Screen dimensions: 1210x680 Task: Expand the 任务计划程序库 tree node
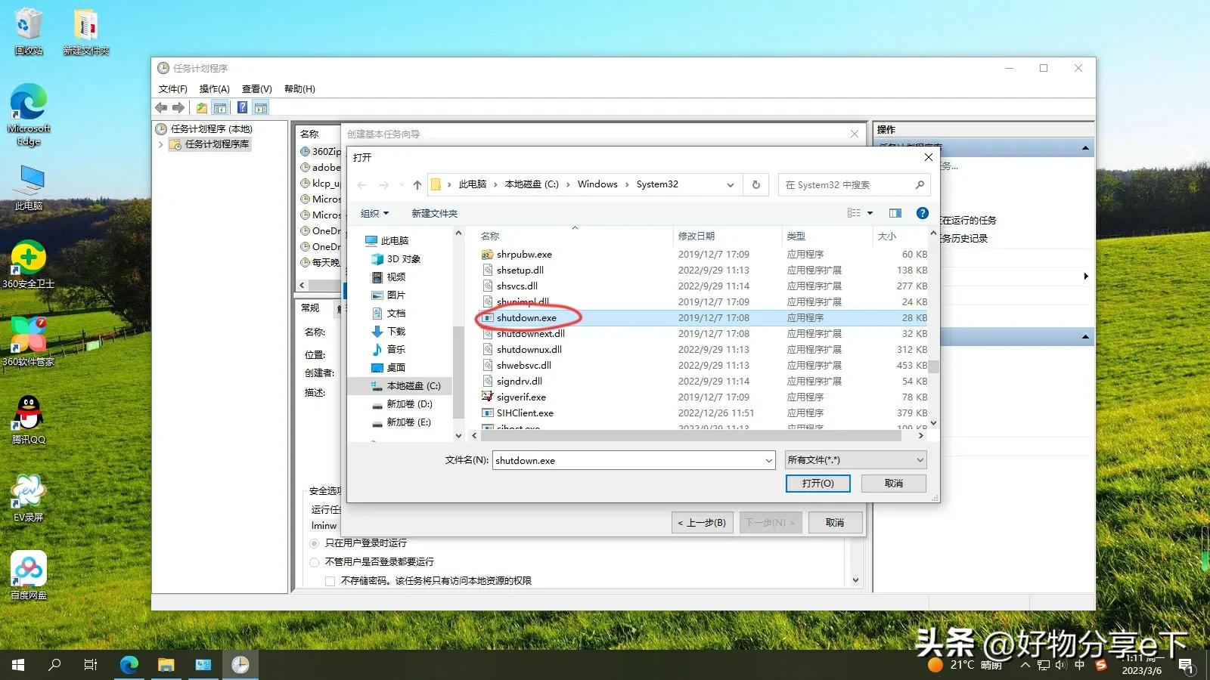click(160, 144)
